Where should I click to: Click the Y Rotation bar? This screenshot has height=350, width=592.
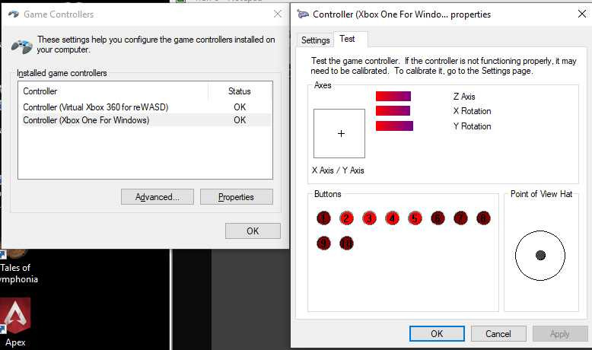[x=394, y=126]
